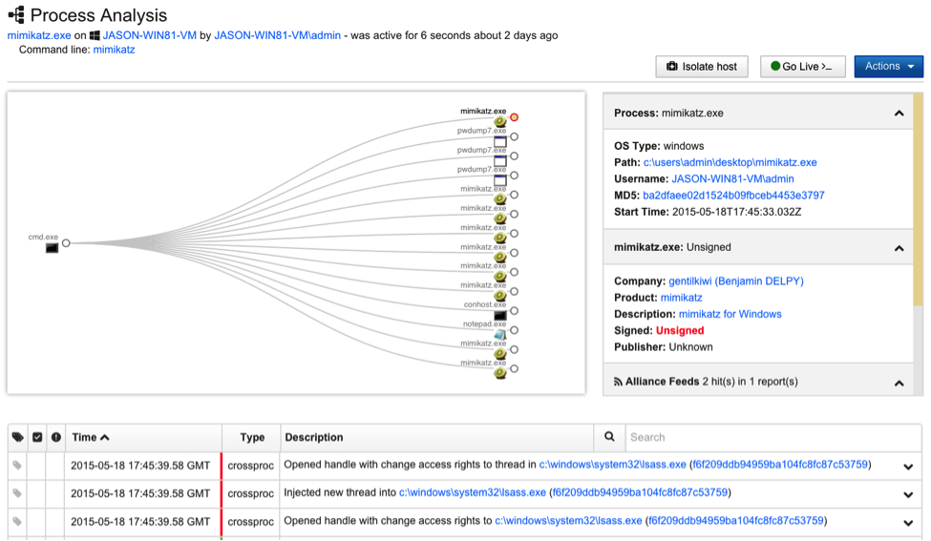Toggle the tag on the first crossproc event row

click(x=17, y=466)
